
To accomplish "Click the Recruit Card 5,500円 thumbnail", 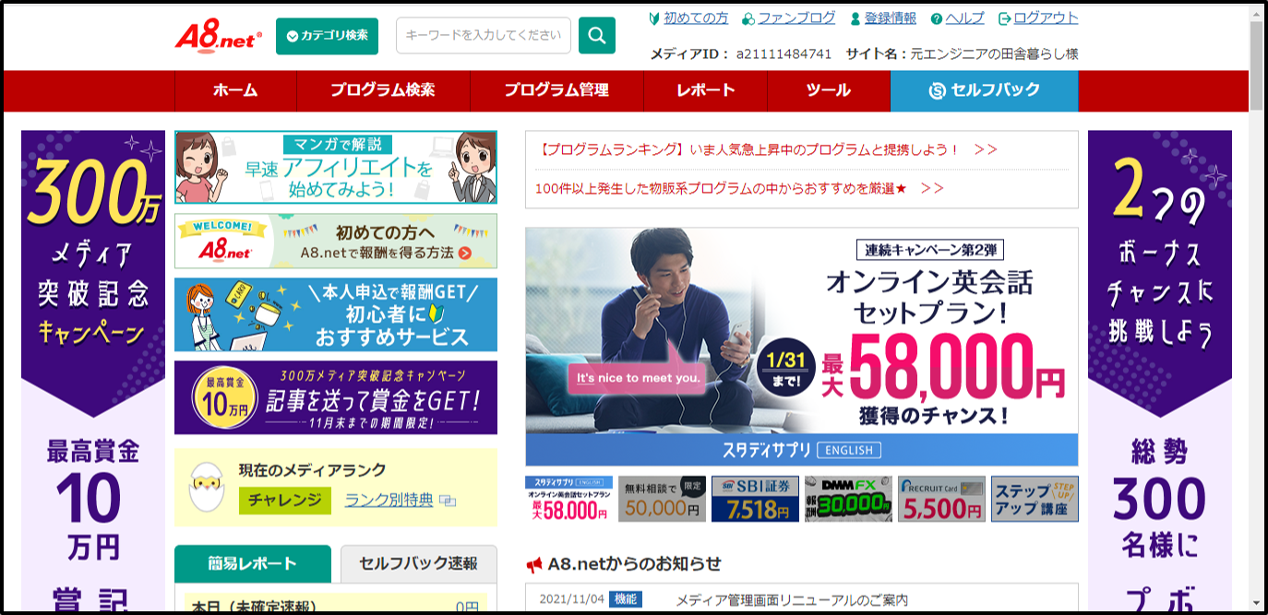I will pyautogui.click(x=940, y=499).
